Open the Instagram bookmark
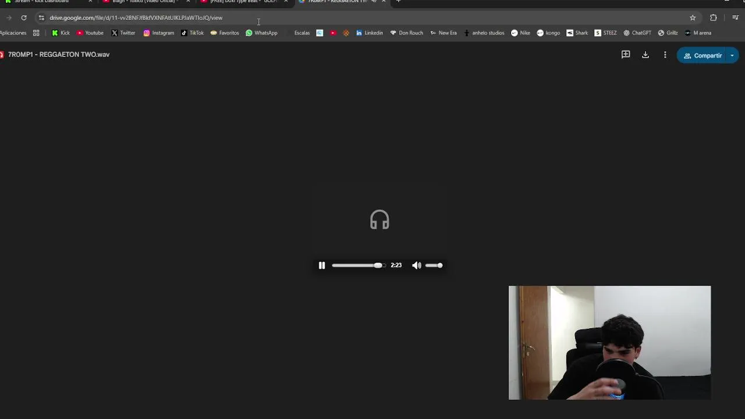The width and height of the screenshot is (745, 419). point(158,33)
